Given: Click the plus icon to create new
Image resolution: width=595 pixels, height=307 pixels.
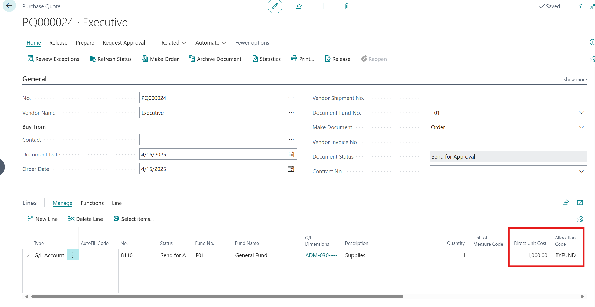Looking at the screenshot, I should pyautogui.click(x=323, y=6).
